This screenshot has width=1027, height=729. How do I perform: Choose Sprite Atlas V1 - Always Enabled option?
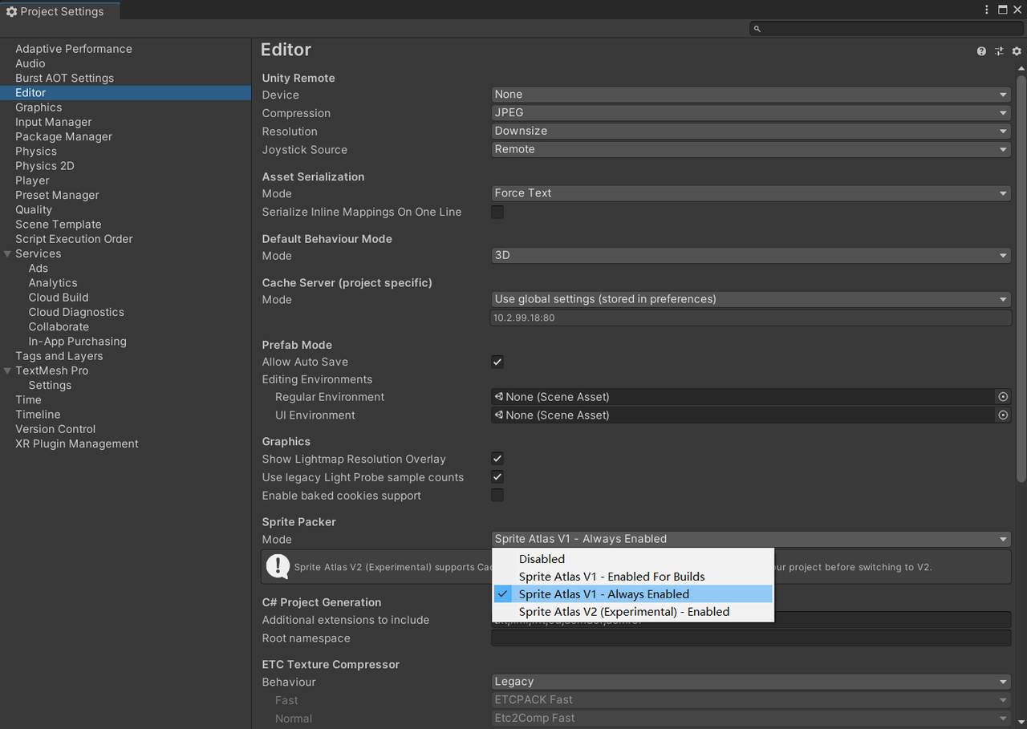pyautogui.click(x=633, y=594)
